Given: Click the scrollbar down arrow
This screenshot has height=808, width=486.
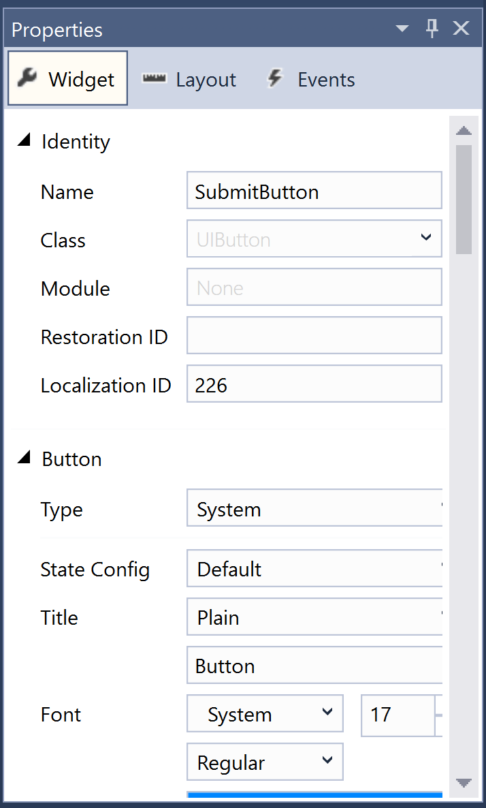Looking at the screenshot, I should (464, 783).
